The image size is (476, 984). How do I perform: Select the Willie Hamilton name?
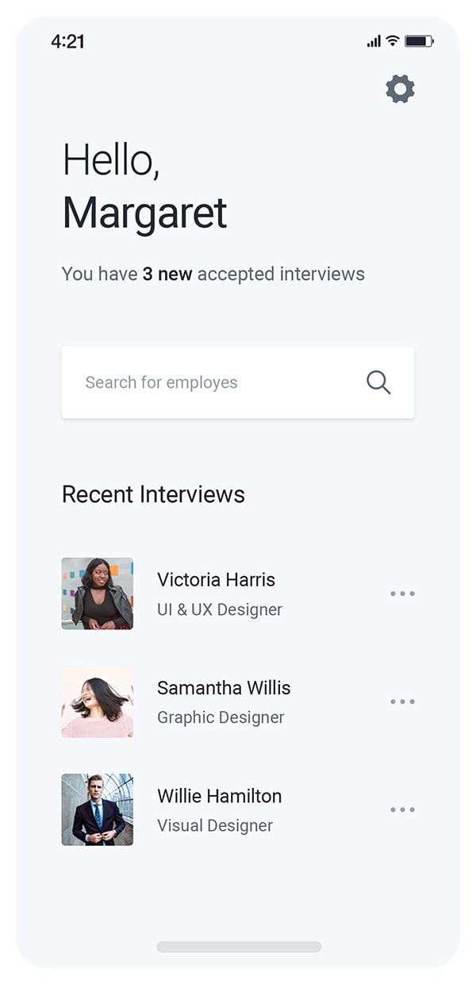[x=219, y=796]
